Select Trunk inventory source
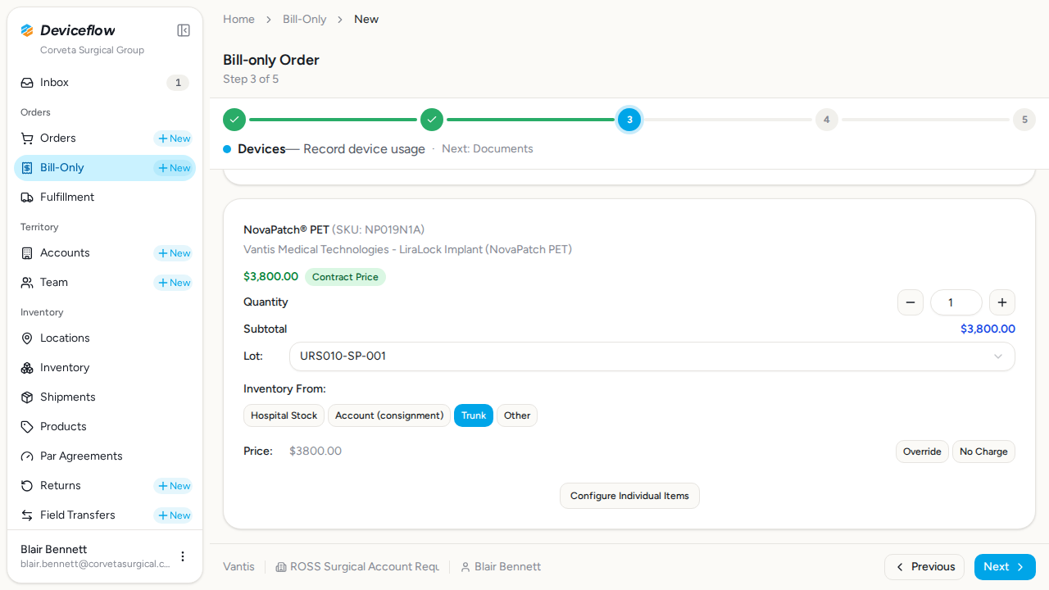 pyautogui.click(x=474, y=415)
